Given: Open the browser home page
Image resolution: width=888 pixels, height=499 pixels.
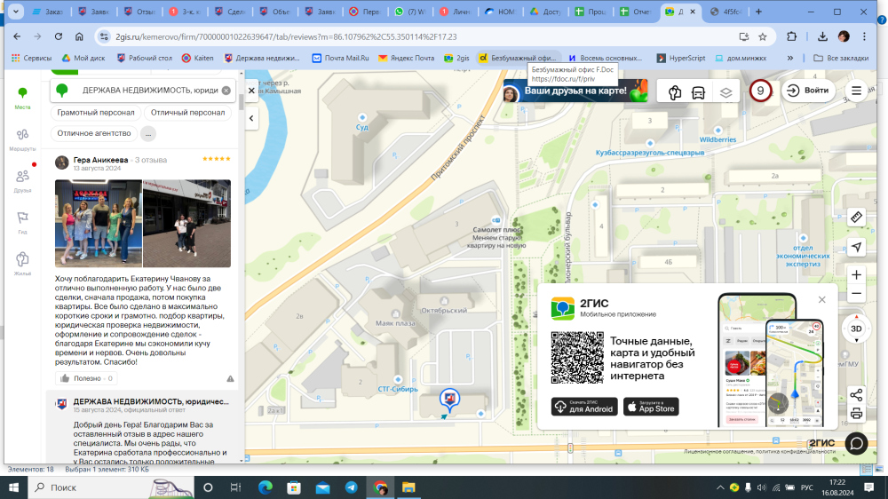Looking at the screenshot, I should pos(79,36).
